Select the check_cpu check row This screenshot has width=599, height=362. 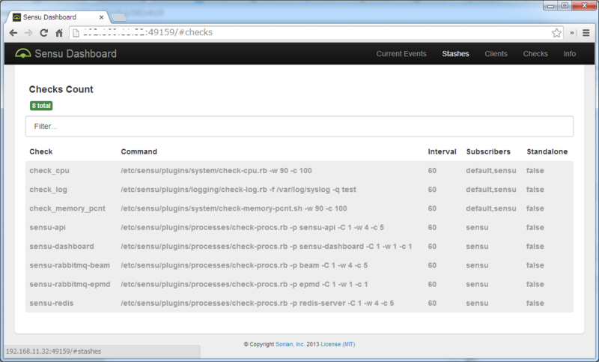coord(299,170)
